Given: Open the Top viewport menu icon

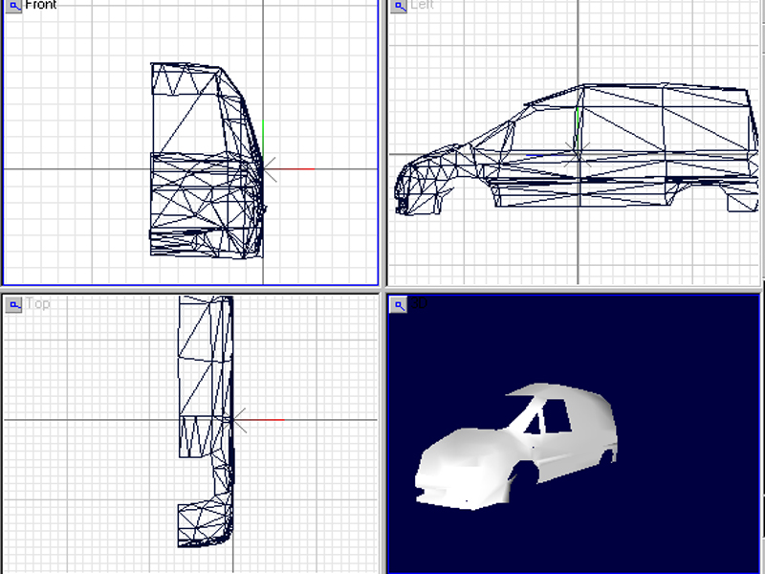Looking at the screenshot, I should 13,305.
